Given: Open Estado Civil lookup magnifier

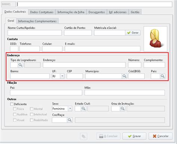Looking at the screenshot, I should [83, 108].
